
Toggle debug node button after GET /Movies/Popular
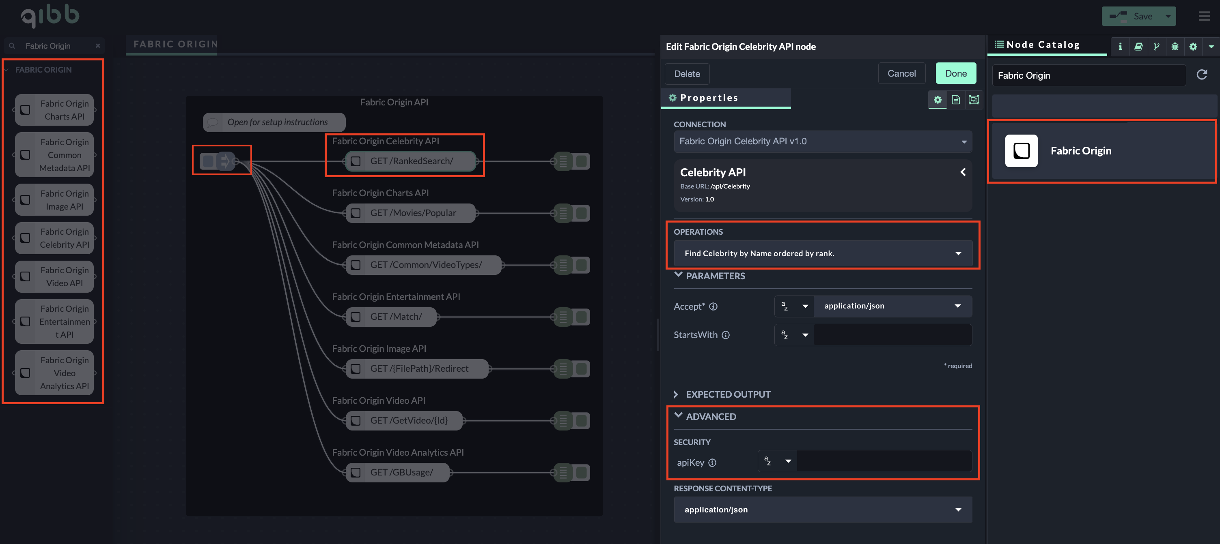pyautogui.click(x=582, y=213)
